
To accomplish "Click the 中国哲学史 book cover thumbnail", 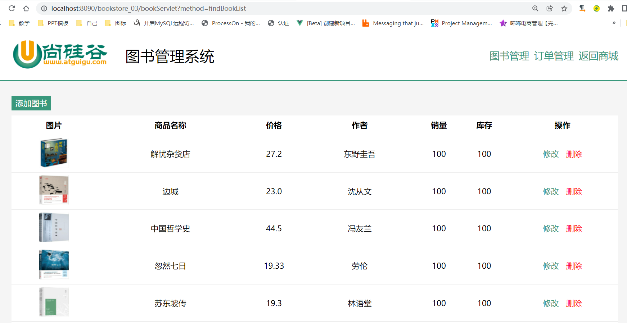I will (54, 227).
